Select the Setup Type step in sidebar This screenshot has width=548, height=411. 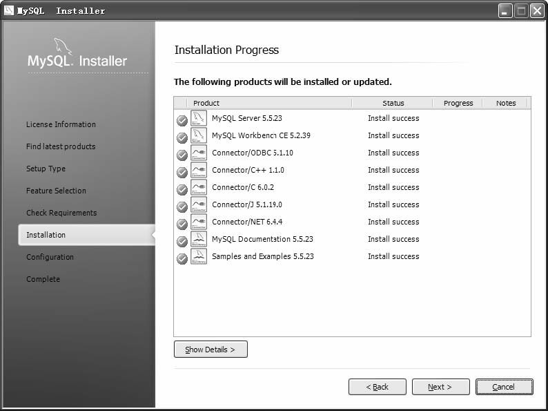click(46, 169)
